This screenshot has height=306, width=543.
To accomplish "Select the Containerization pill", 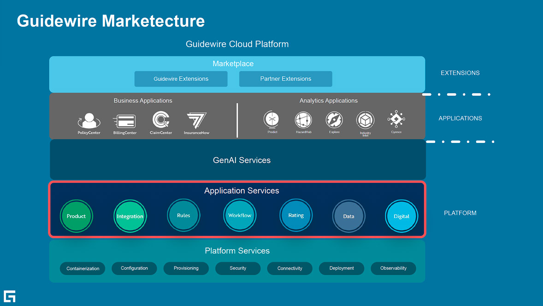I will point(83,268).
